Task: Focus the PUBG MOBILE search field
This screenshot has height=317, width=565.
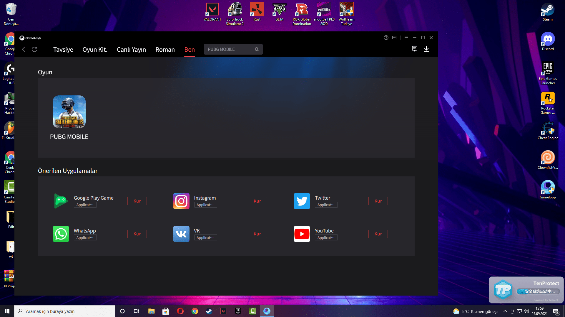Action: 233,49
